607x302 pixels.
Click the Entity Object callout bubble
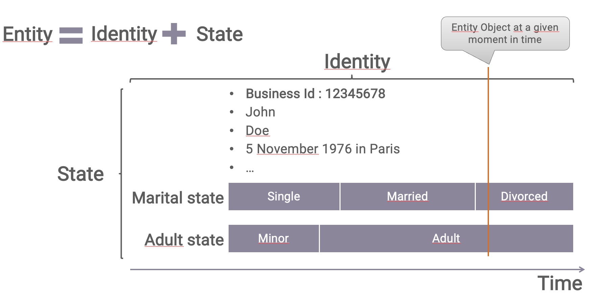pos(505,34)
